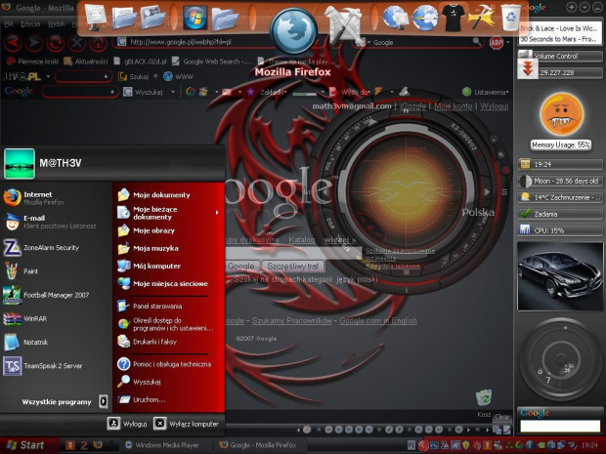Open Moje dokumenty folder
606x454 pixels.
(x=161, y=194)
